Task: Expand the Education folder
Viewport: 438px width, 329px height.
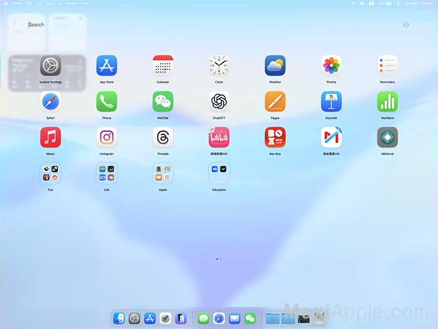Action: (x=219, y=173)
